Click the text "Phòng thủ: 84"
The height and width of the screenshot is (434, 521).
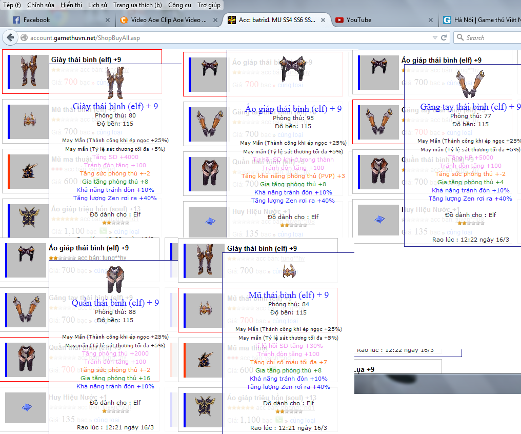[x=288, y=304]
